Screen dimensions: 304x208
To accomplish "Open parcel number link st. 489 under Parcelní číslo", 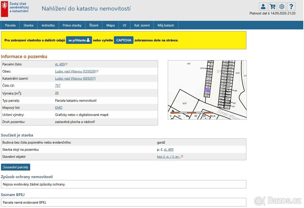I will point(60,64).
